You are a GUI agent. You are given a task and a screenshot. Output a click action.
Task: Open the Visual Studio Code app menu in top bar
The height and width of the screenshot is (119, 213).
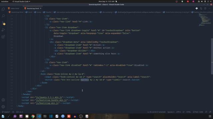(21, 1)
